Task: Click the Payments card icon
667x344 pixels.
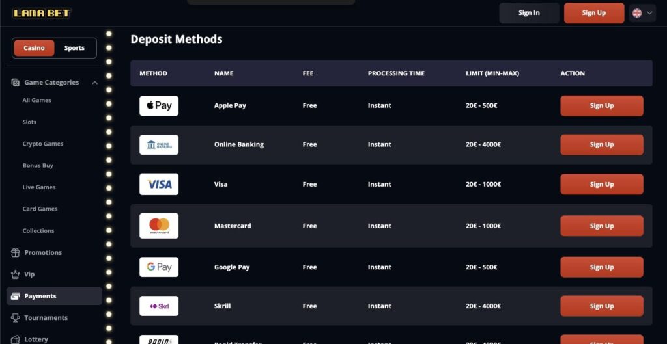Action: tap(16, 296)
